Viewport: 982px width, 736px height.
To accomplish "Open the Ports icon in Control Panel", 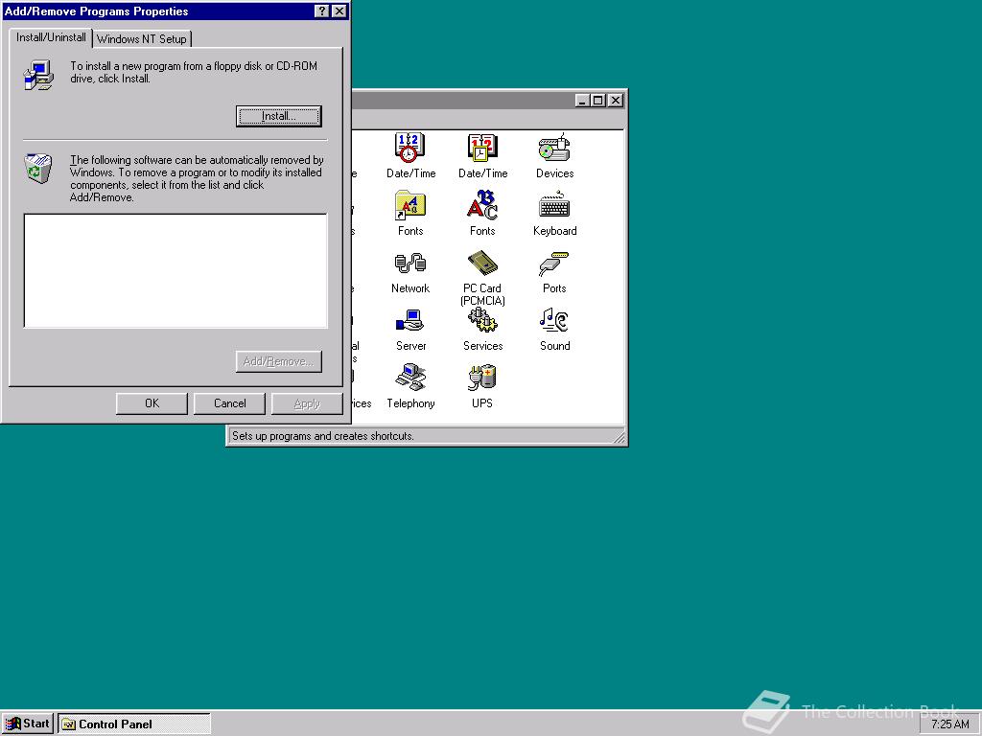I will click(x=554, y=263).
